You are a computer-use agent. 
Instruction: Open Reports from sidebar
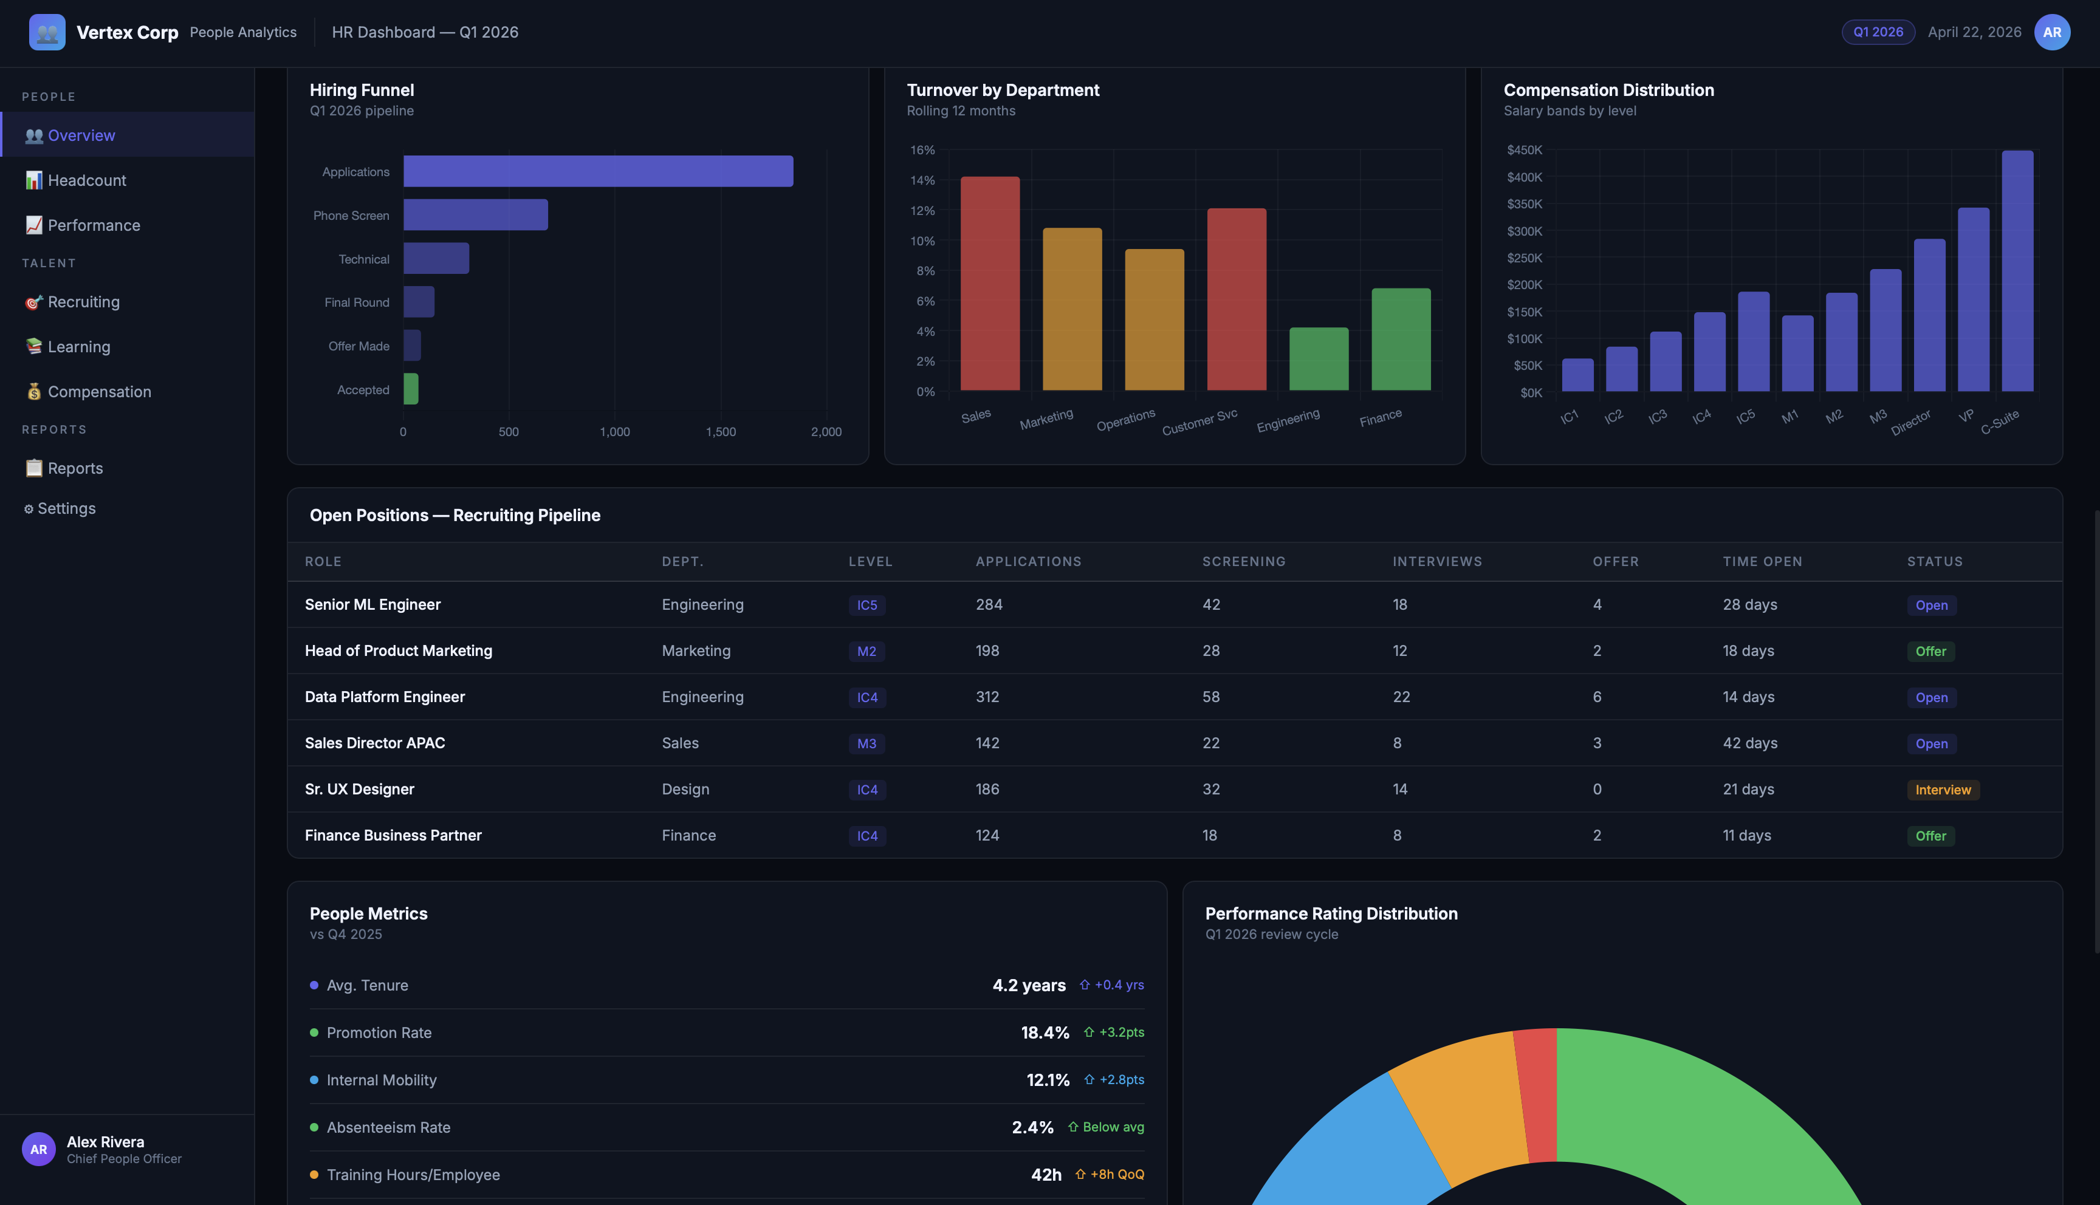tap(128, 468)
